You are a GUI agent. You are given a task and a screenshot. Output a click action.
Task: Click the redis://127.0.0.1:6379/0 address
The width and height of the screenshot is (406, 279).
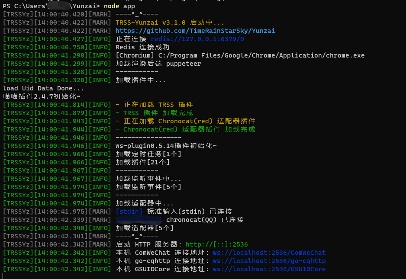(197, 39)
